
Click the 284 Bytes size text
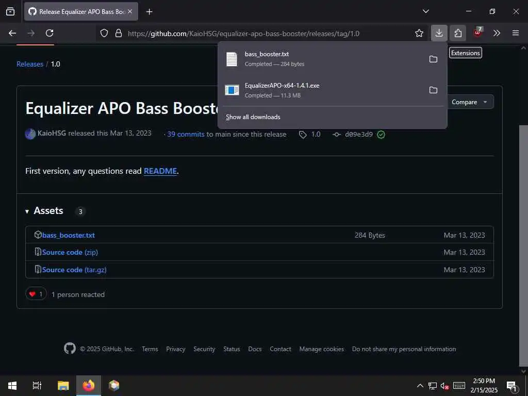[x=370, y=235]
